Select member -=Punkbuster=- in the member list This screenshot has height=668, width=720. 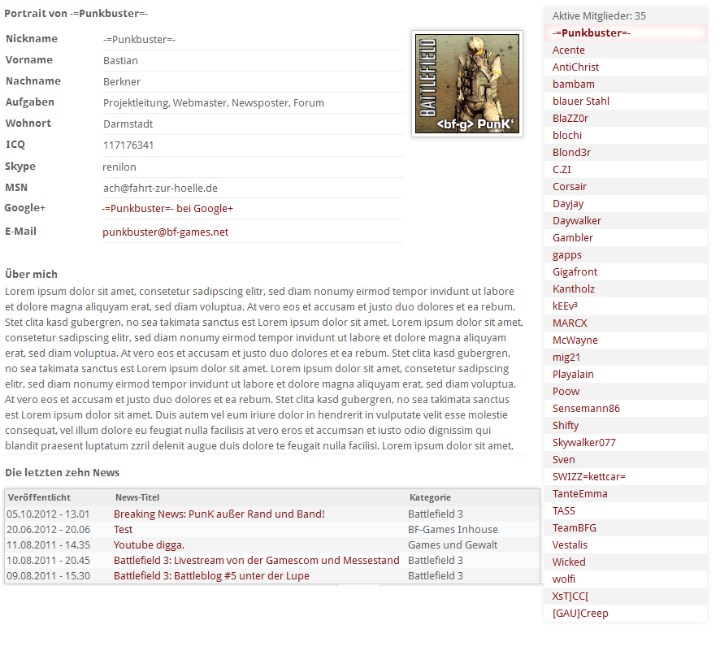[591, 33]
